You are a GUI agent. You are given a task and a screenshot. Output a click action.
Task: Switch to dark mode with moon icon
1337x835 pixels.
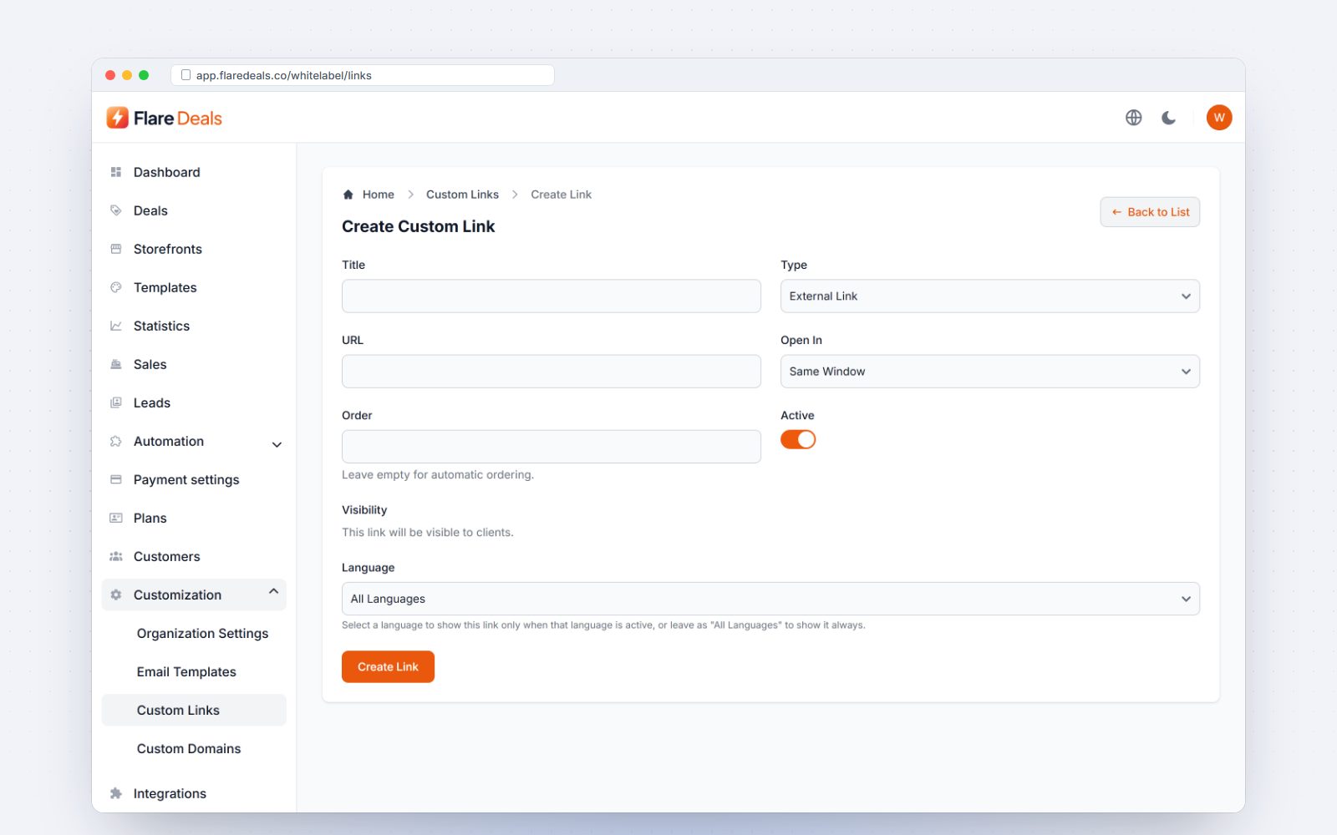click(1168, 118)
